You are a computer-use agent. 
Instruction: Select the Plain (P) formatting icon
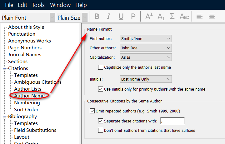tap(133, 17)
